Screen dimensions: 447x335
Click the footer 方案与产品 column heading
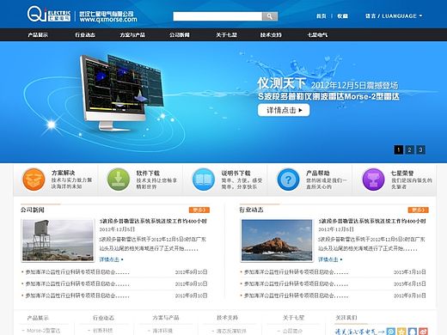pos(166,318)
